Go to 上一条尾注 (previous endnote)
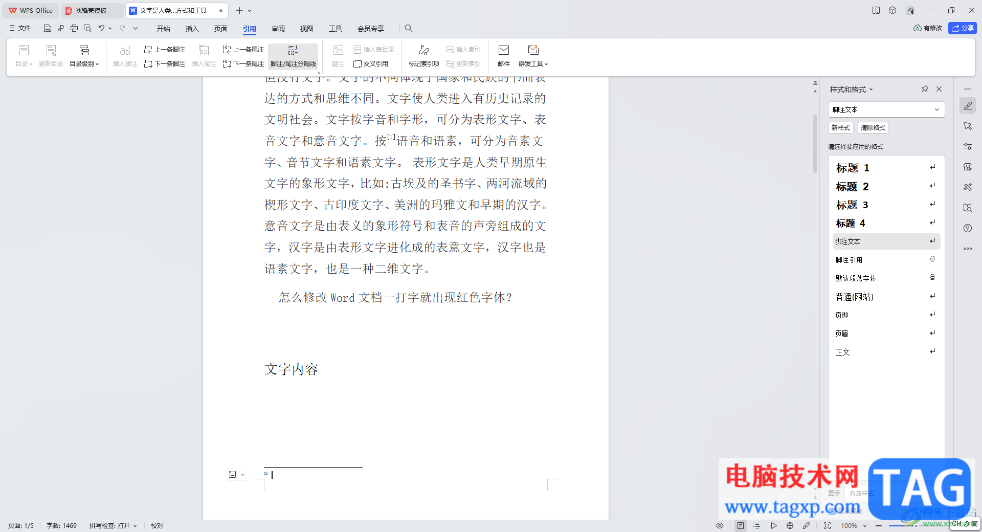The width and height of the screenshot is (982, 532). 243,50
